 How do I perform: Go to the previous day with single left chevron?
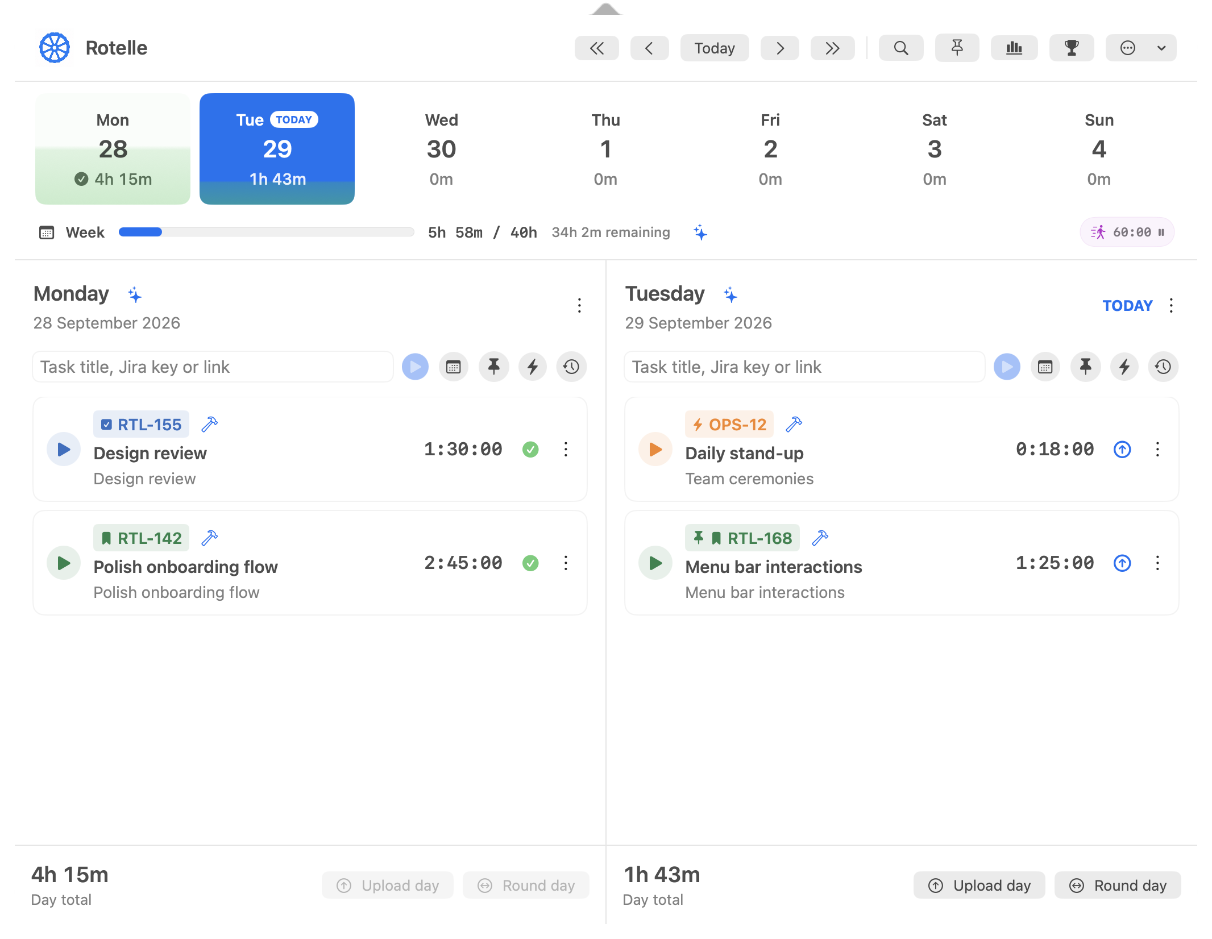pyautogui.click(x=649, y=48)
